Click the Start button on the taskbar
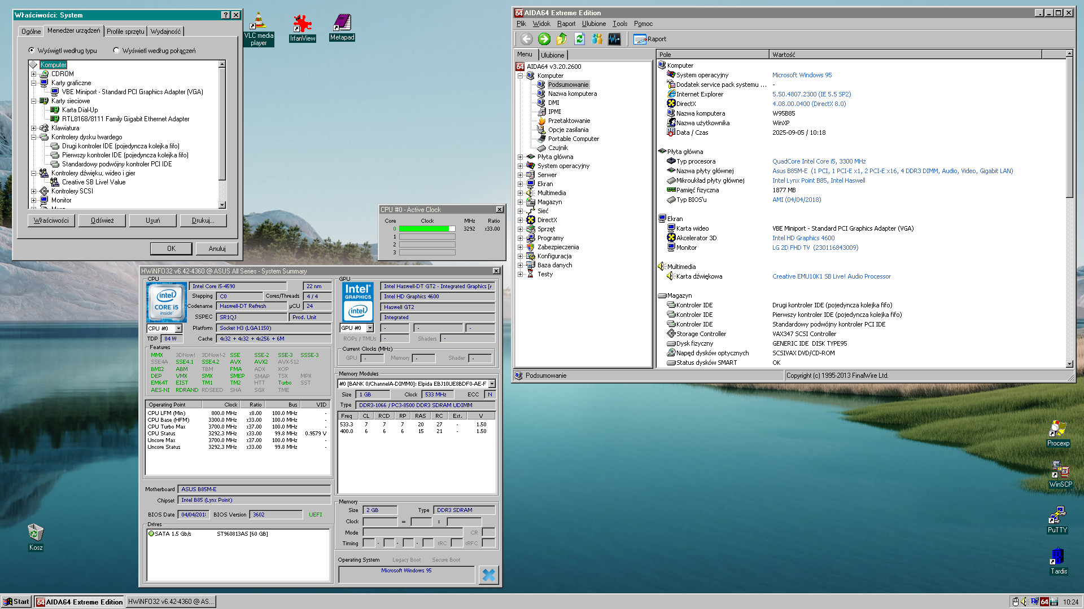Screen dimensions: 1084x609 [16, 602]
